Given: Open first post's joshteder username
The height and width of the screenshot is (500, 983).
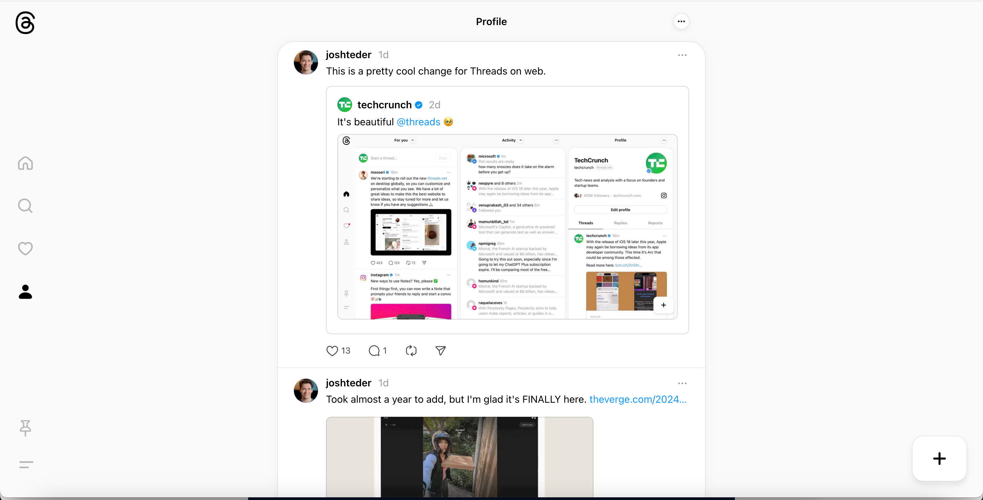Looking at the screenshot, I should pos(348,54).
